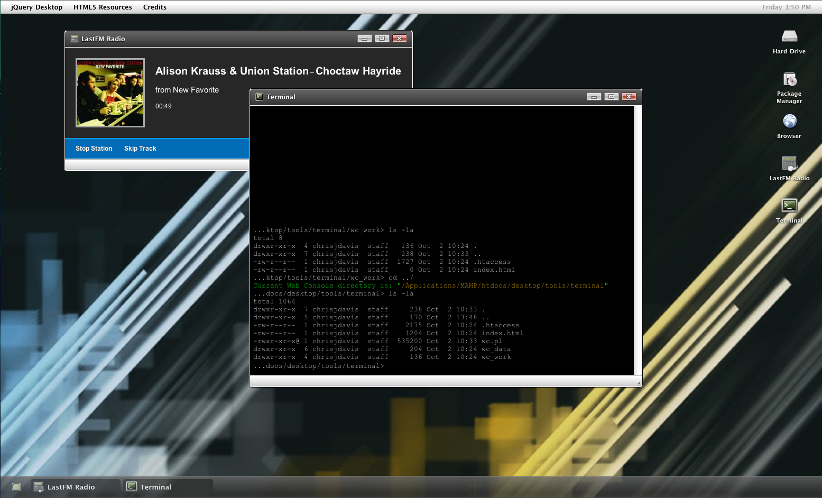Screen dimensions: 822x498
Task: Close the Terminal window
Action: (x=629, y=97)
